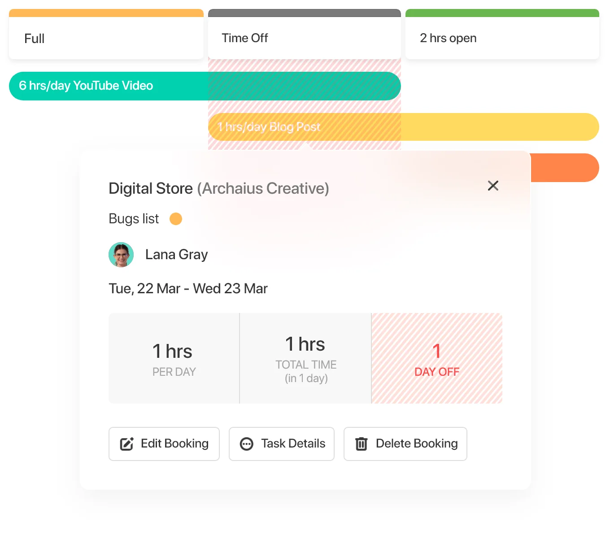
Task: Click the ellipsis icon on Task Details
Action: point(247,444)
